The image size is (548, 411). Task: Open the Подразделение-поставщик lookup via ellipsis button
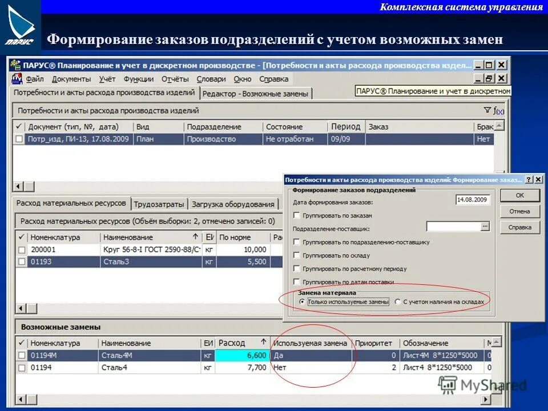point(485,225)
